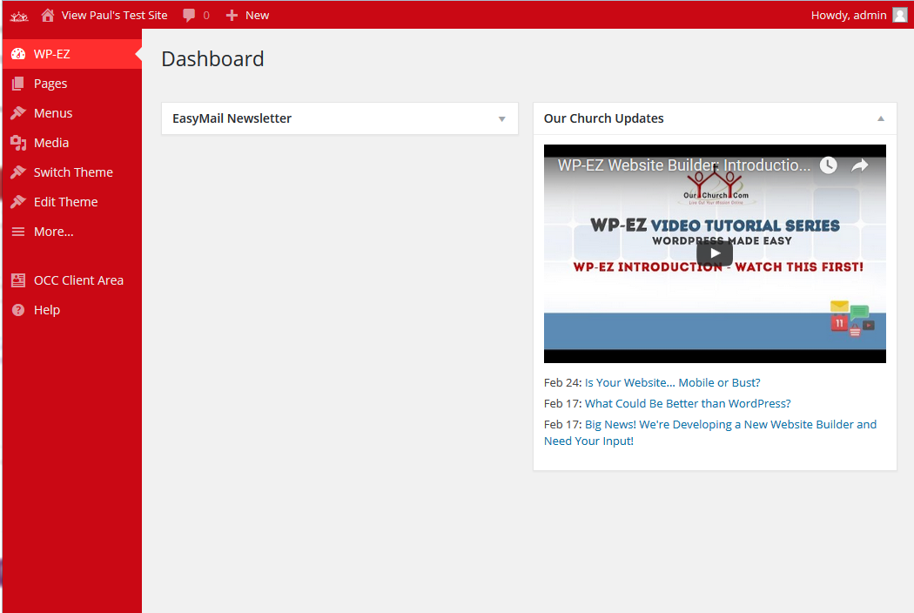Click the video title WP-EZ Website Builder: Introductio...
This screenshot has width=914, height=613.
pos(683,165)
